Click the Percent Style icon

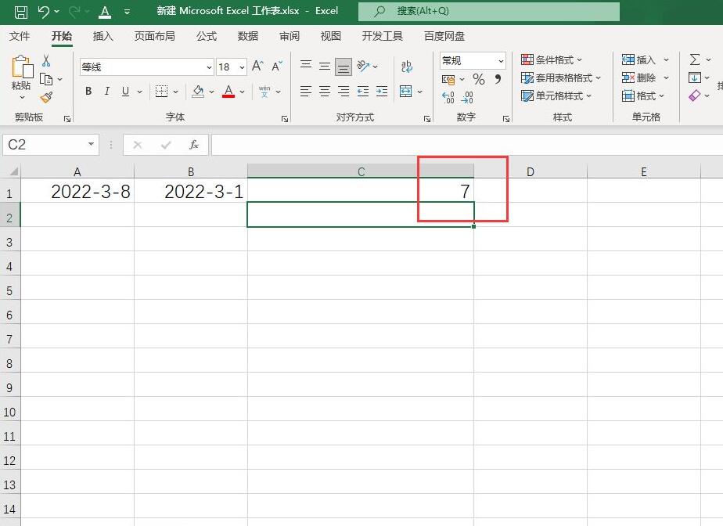pos(479,79)
